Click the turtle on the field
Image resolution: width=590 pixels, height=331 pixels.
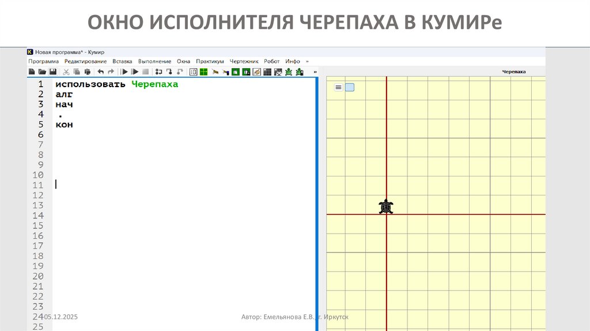386,207
